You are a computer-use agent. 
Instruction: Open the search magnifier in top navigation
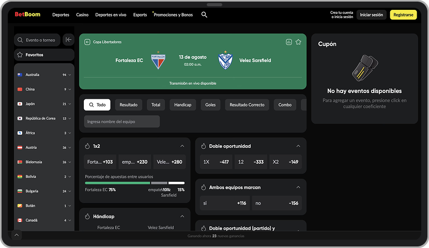point(204,15)
